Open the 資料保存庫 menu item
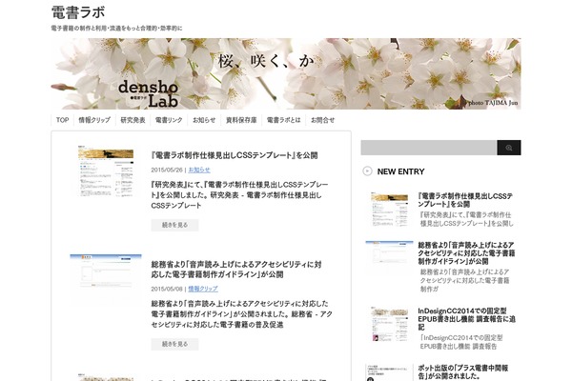Screen dimensions: 572x381 pos(241,120)
